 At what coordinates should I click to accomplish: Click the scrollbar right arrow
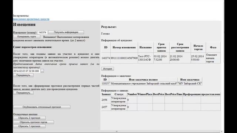[221, 132]
